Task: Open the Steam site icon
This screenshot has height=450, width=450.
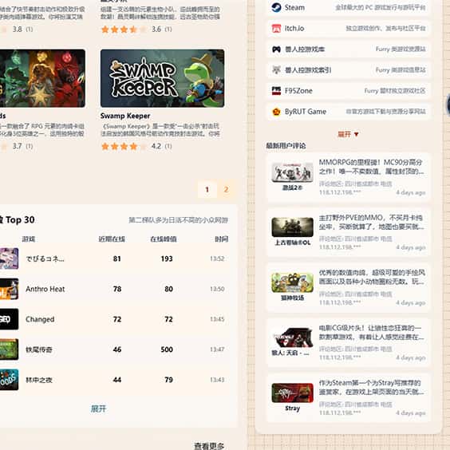Action: pyautogui.click(x=276, y=7)
